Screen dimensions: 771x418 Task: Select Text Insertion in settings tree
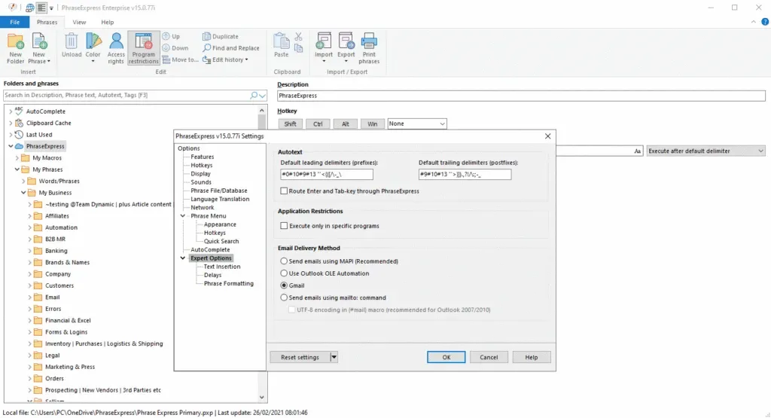pos(222,267)
